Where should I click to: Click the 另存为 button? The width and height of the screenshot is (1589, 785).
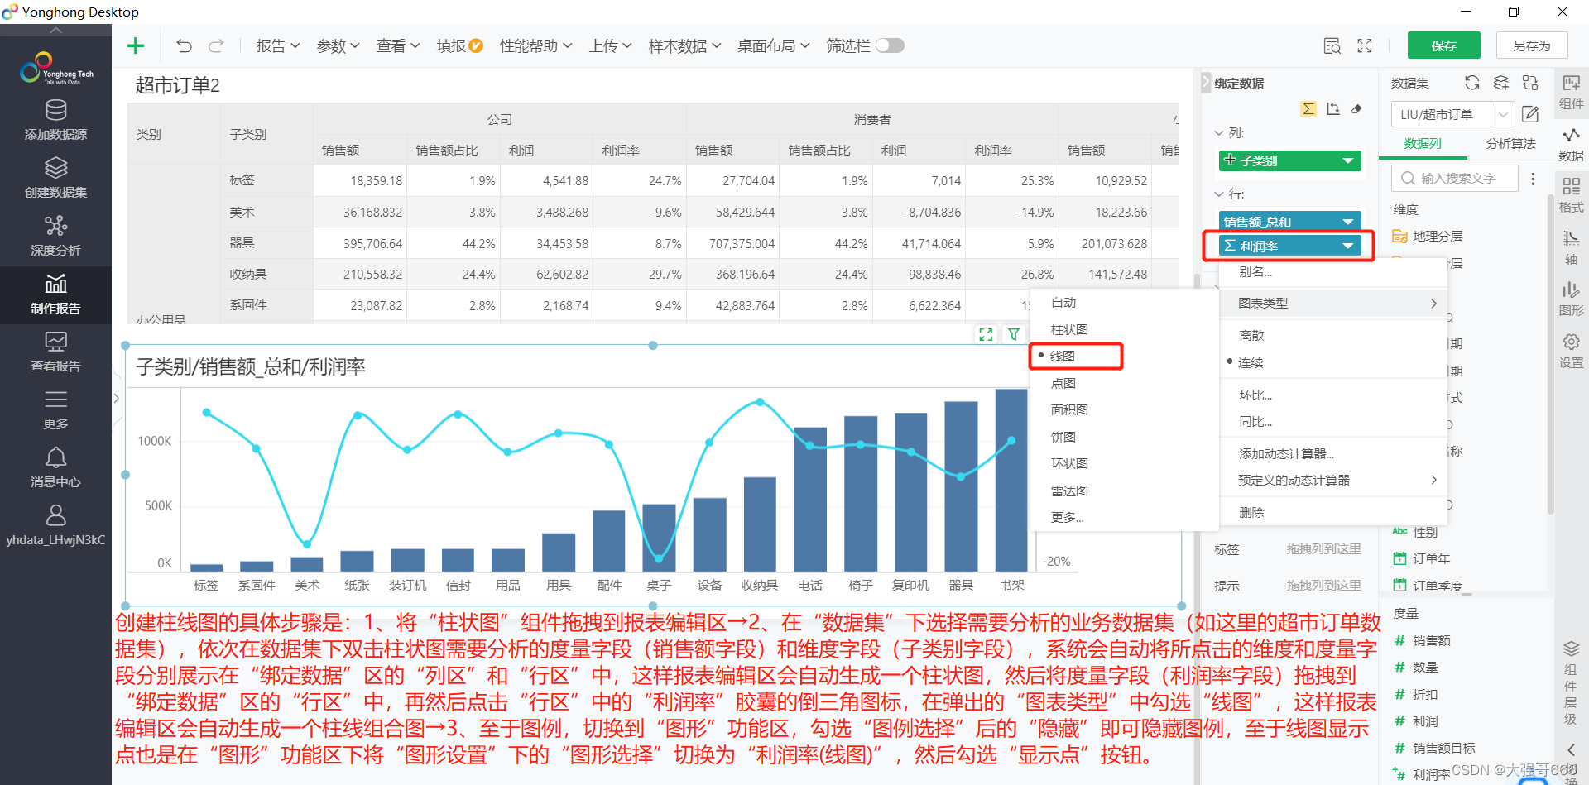(1532, 45)
